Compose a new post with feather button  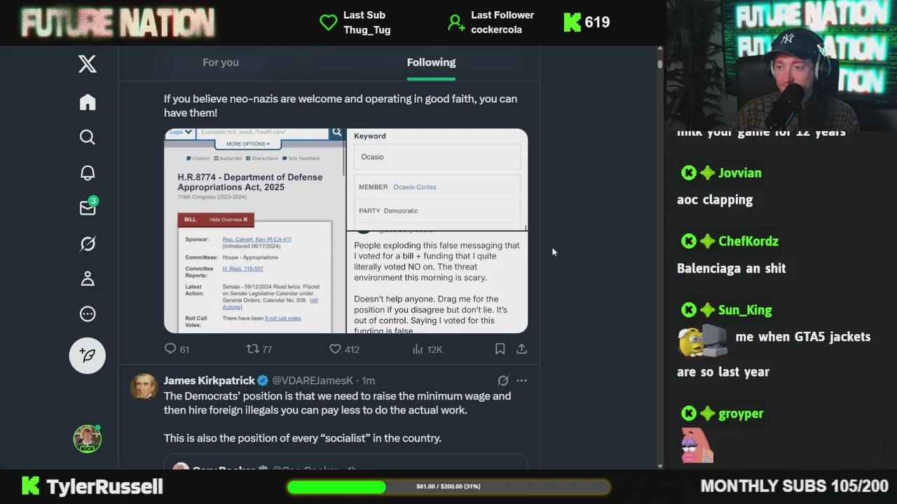(87, 356)
